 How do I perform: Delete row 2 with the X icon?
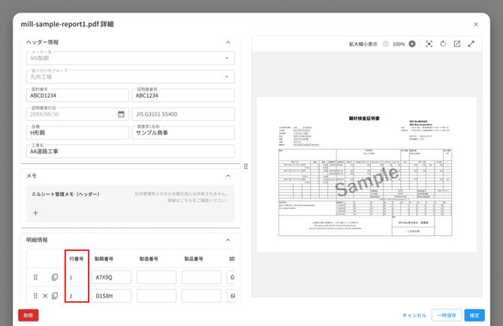tap(45, 296)
